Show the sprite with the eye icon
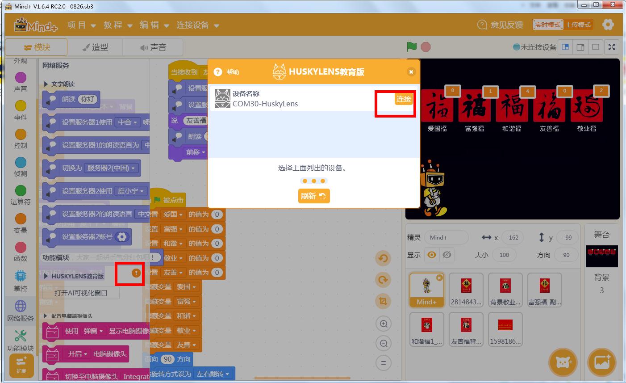The height and width of the screenshot is (383, 626). pos(431,255)
